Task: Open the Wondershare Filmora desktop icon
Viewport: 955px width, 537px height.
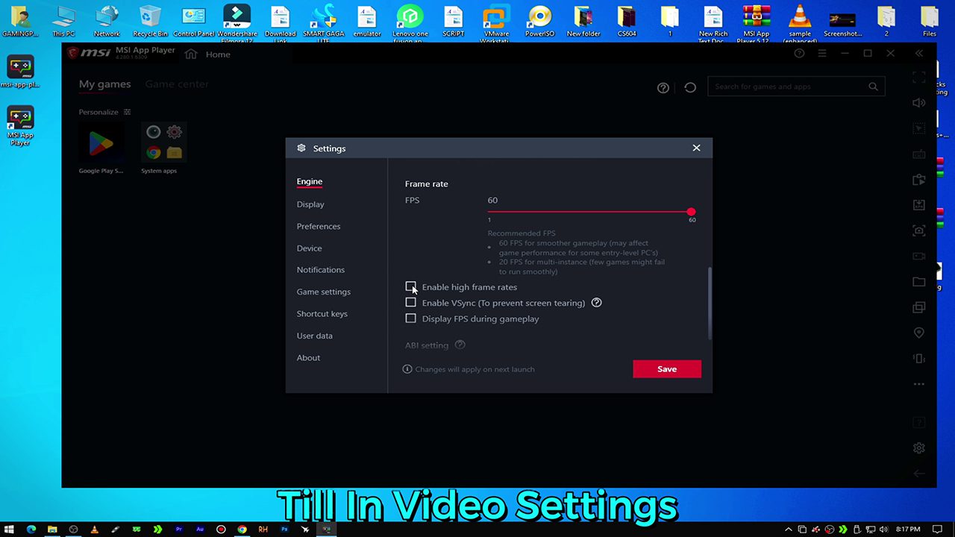Action: click(x=237, y=22)
